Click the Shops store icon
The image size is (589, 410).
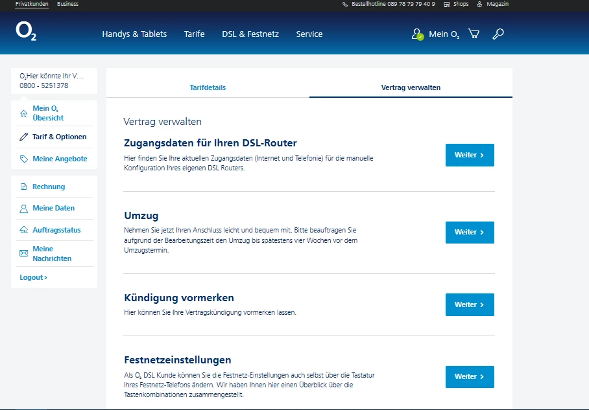(x=447, y=4)
